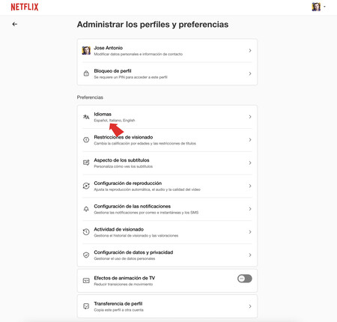This screenshot has height=322, width=337.
Task: Open Transferencia de perfil chevron
Action: tap(250, 306)
